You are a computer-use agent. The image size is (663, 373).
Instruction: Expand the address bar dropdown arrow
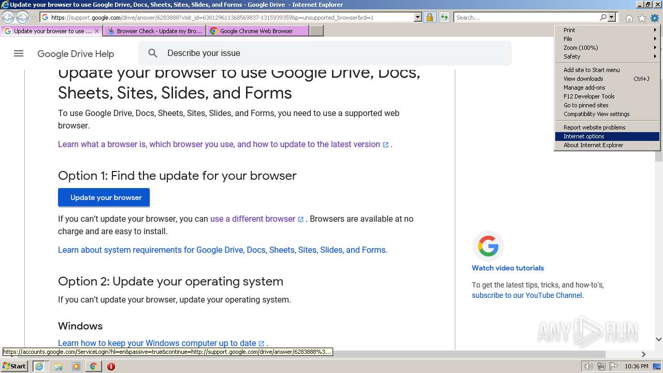coord(418,18)
